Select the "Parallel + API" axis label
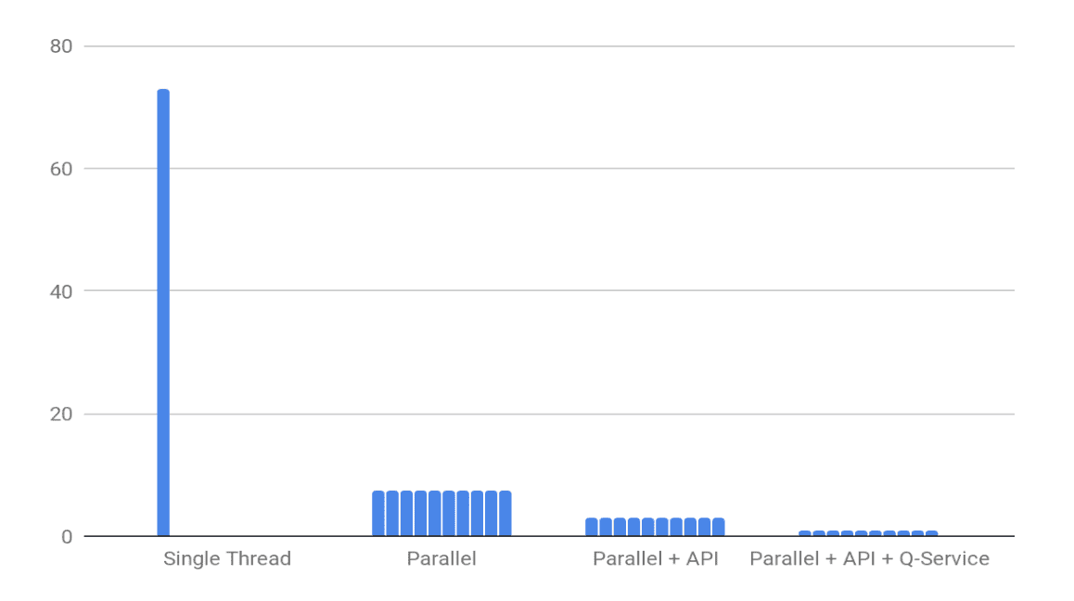The width and height of the screenshot is (1074, 601). 656,559
